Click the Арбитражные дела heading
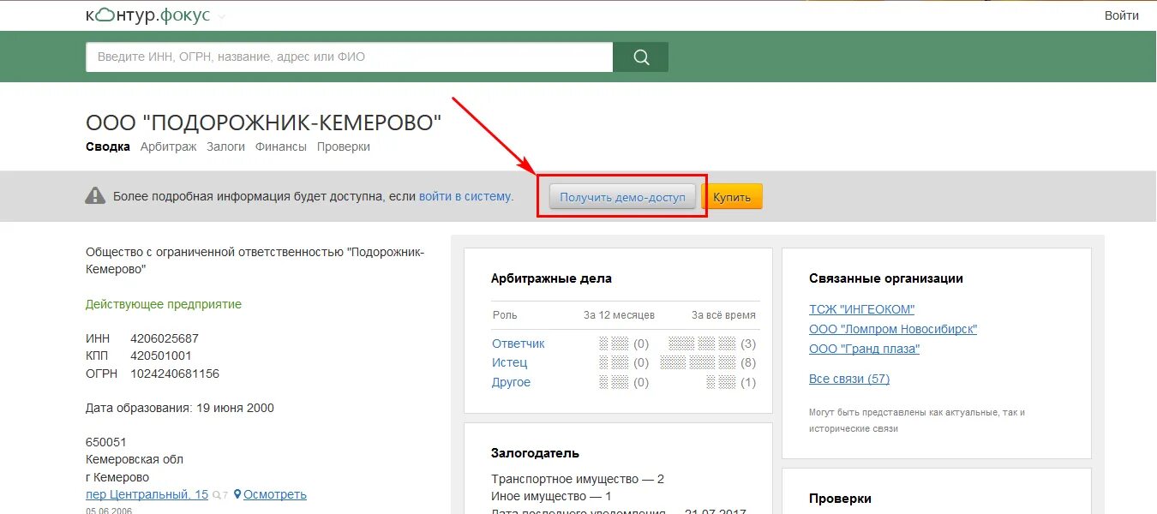Viewport: 1157px width, 514px height. tap(551, 278)
